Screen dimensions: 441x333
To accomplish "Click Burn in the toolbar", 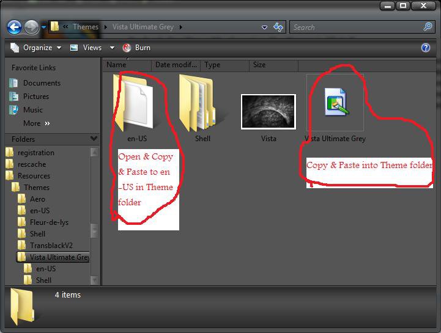I will [x=136, y=48].
